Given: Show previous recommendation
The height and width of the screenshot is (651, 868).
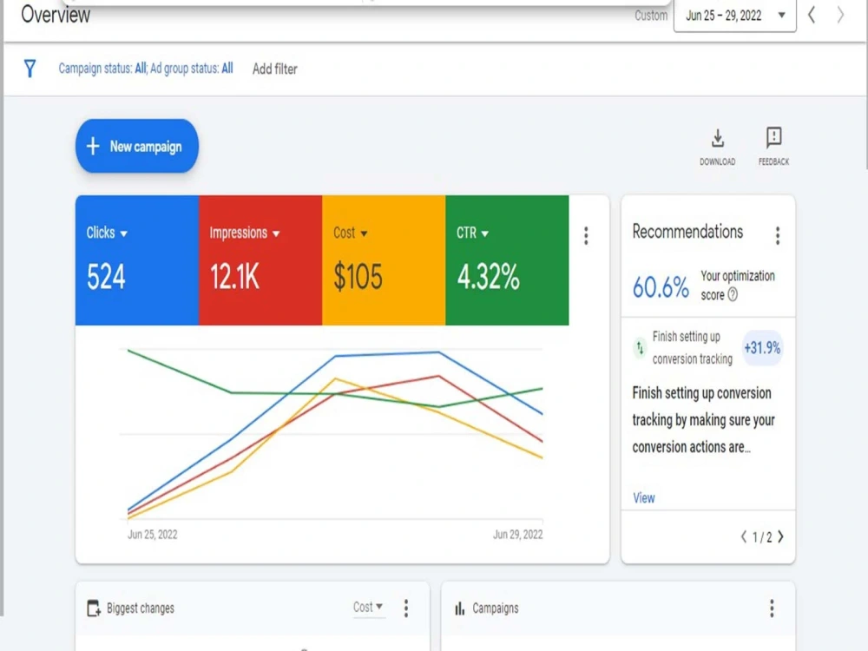Looking at the screenshot, I should (x=744, y=537).
